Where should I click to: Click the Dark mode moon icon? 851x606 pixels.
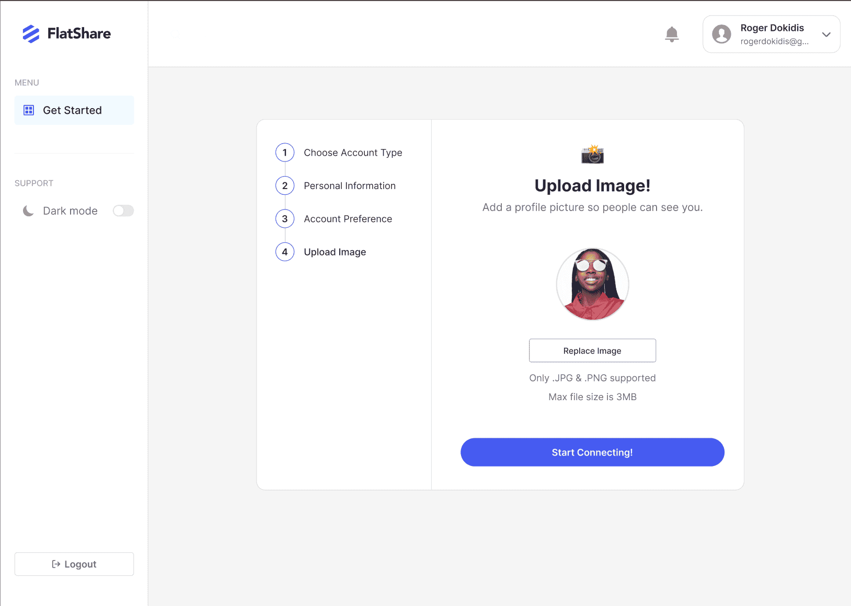(x=28, y=211)
